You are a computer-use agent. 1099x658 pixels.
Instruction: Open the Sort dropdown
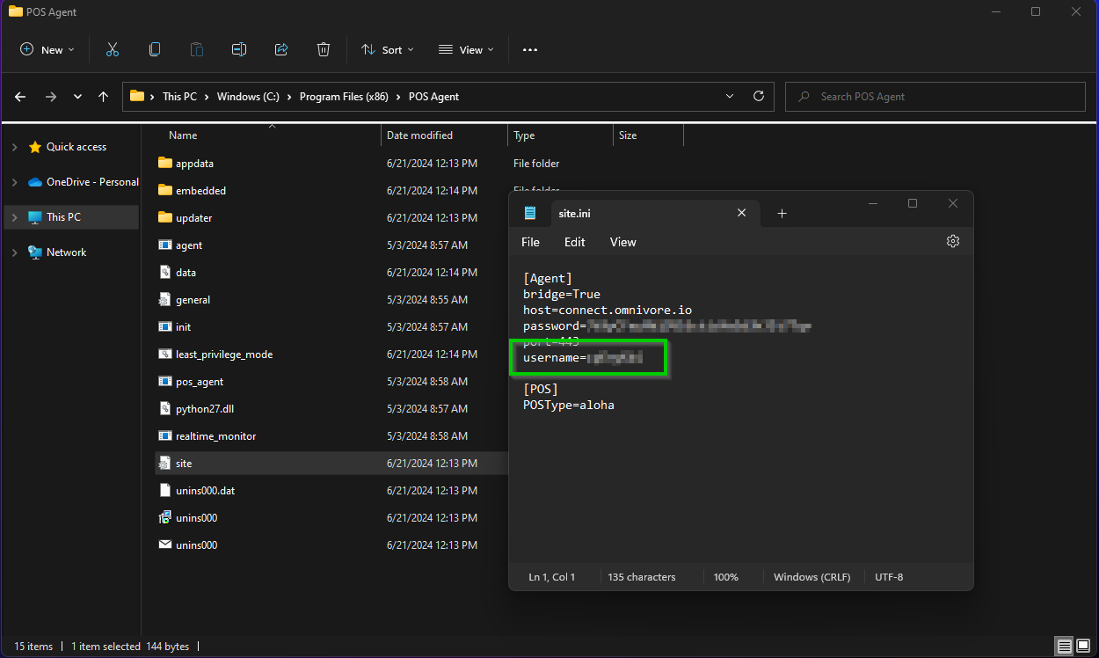(387, 49)
